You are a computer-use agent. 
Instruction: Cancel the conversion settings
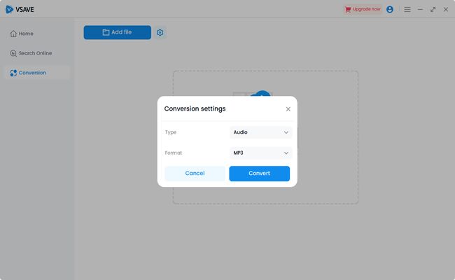[195, 174]
